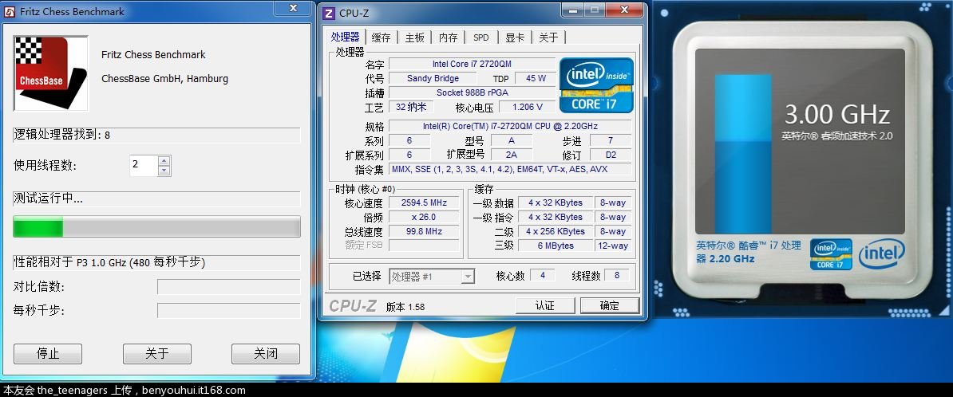Click the core count value 4
This screenshot has height=397, width=953.
[542, 276]
